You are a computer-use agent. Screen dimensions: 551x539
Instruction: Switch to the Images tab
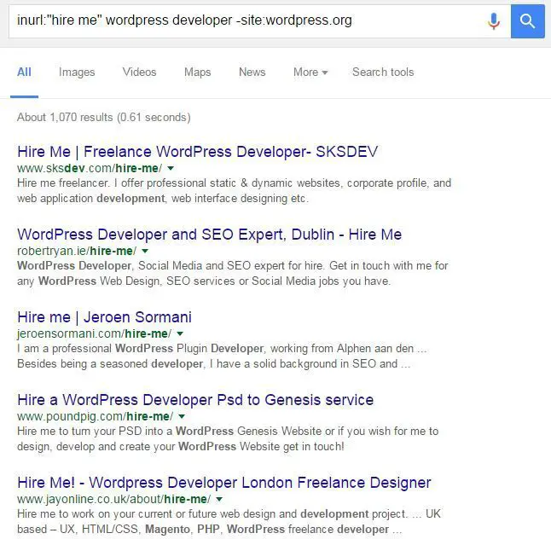coord(77,72)
